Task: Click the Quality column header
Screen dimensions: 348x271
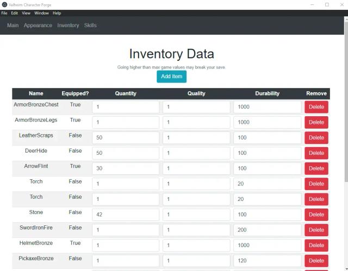Action: (196, 93)
